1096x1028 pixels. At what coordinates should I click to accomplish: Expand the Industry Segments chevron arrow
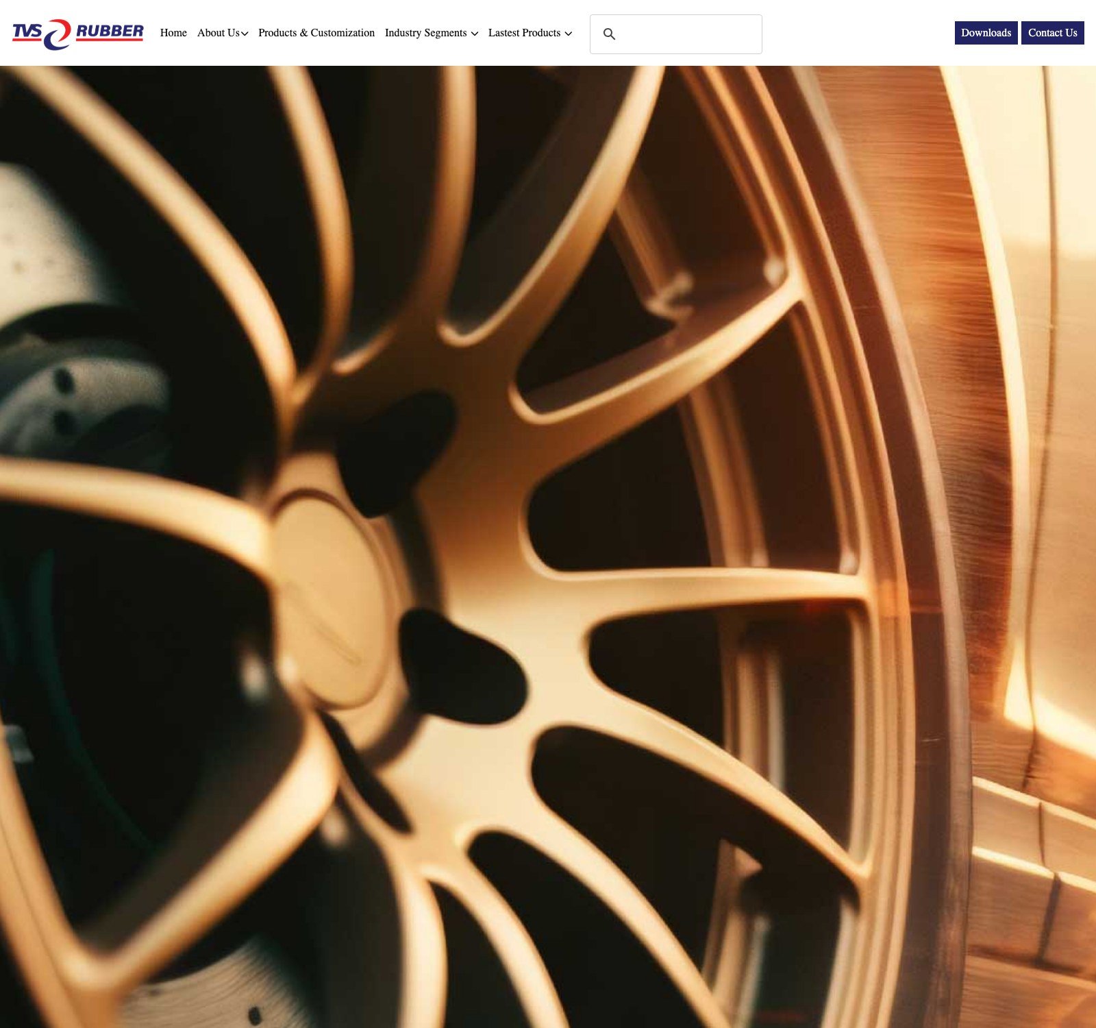tap(474, 34)
